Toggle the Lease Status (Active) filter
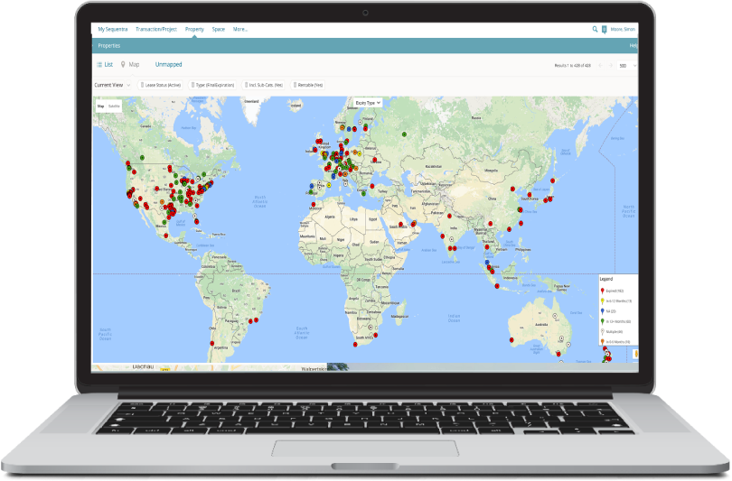732x481 pixels. 161,86
